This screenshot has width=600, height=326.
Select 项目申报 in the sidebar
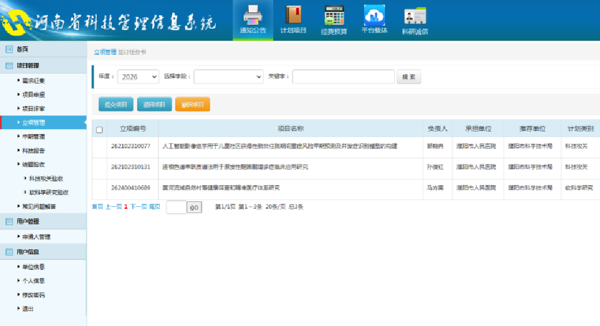pos(34,95)
